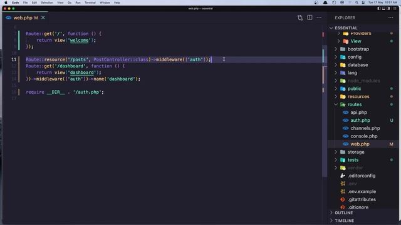This screenshot has height=225, width=401.
Task: Toggle secondary side bar layout icon
Action: pos(388,8)
